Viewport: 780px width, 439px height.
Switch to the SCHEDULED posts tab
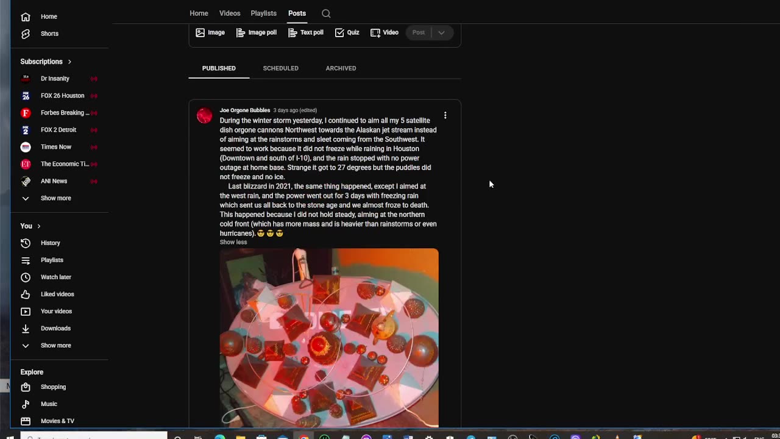280,68
